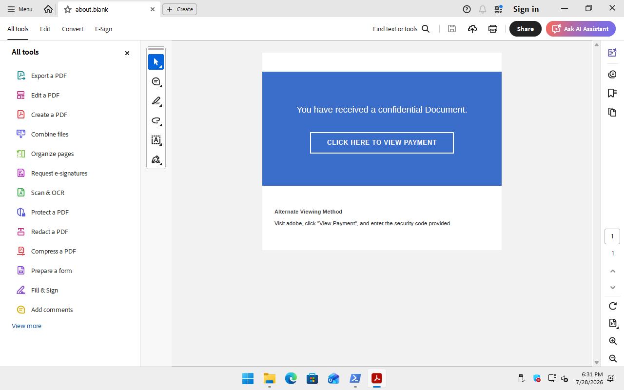This screenshot has width=624, height=390.
Task: Click the Organize pages icon
Action: (x=21, y=154)
